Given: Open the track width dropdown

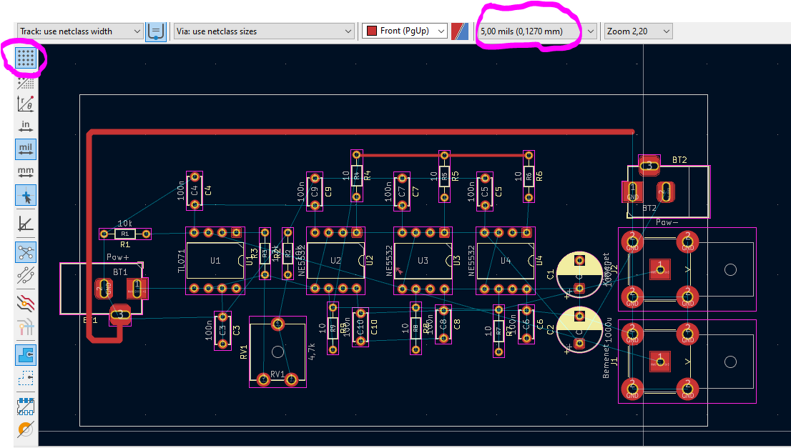Looking at the screenshot, I should [x=80, y=31].
